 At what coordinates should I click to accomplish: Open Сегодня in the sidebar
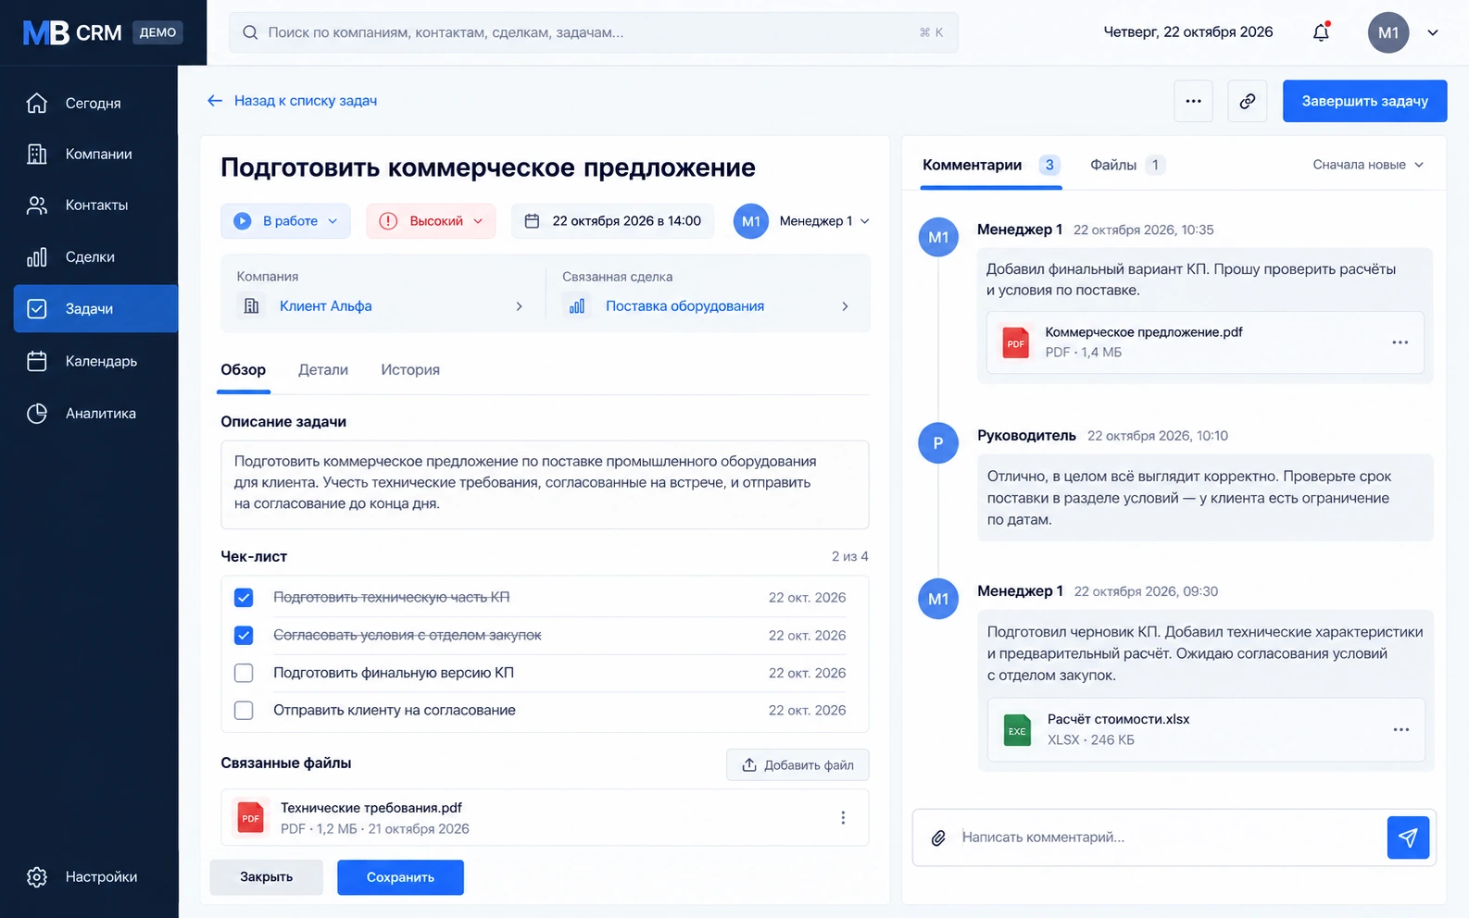click(95, 103)
